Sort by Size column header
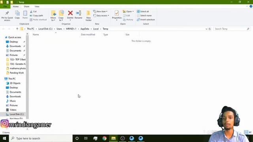 pos(127,35)
